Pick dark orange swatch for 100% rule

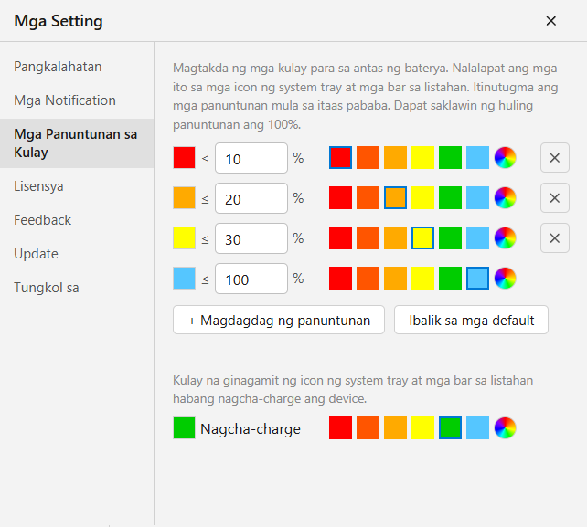click(x=368, y=279)
